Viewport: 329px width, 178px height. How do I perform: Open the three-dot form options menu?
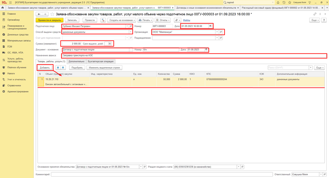(x=320, y=14)
